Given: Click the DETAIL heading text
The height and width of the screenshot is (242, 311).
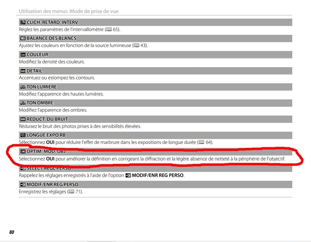Looking at the screenshot, I should click(35, 71).
